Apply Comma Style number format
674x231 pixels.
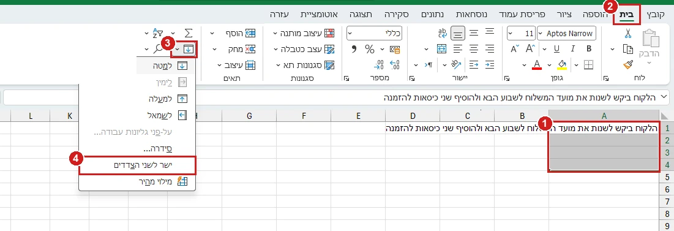tap(354, 49)
